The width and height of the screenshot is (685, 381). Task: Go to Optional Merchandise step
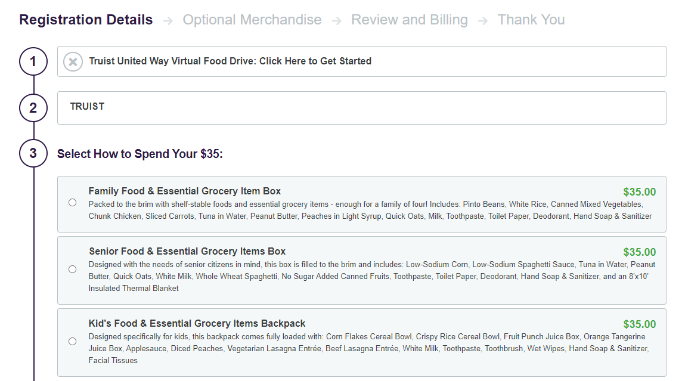coord(252,20)
